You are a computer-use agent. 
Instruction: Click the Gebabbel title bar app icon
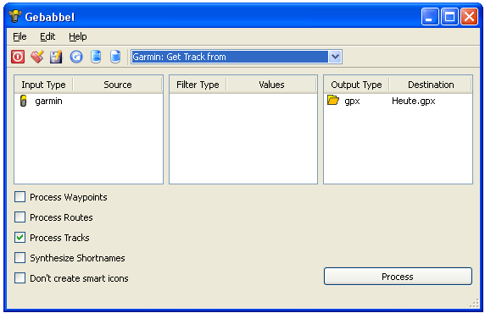(x=15, y=16)
